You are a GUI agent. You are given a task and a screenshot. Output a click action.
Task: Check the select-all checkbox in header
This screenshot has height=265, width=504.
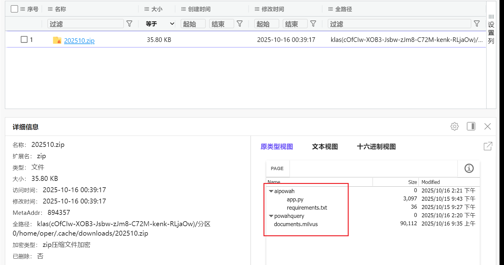[x=14, y=9]
